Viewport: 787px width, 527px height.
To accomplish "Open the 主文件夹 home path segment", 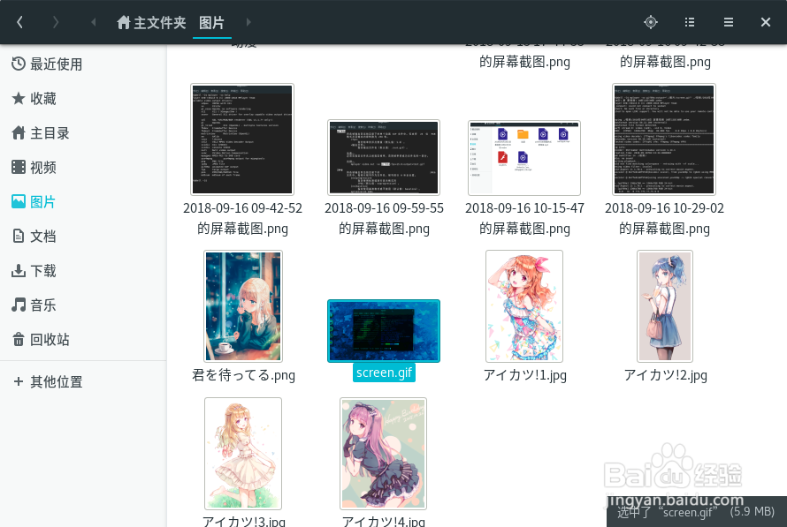I will click(151, 23).
